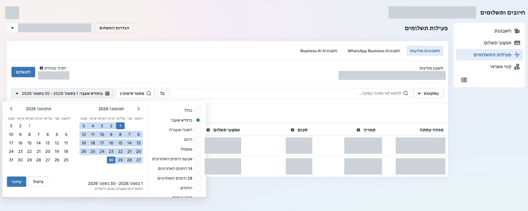Open הגדרות התשלום button
This screenshot has width=528, height=211.
(x=114, y=28)
